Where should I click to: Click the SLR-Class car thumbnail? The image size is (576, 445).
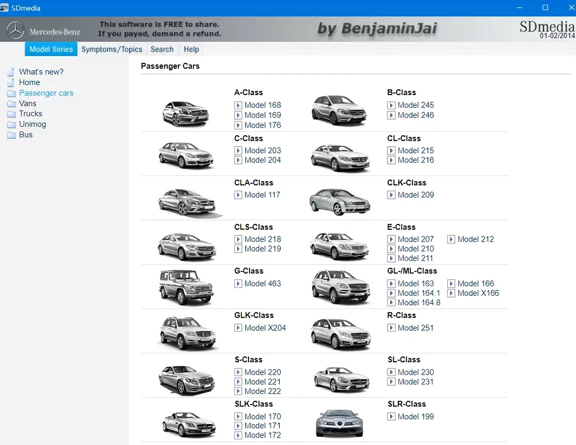point(339,424)
